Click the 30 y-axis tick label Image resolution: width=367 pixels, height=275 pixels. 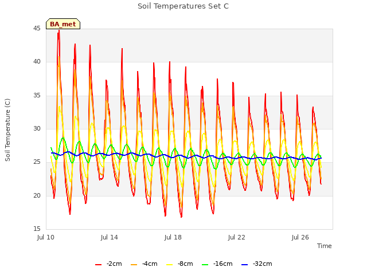coord(37,128)
